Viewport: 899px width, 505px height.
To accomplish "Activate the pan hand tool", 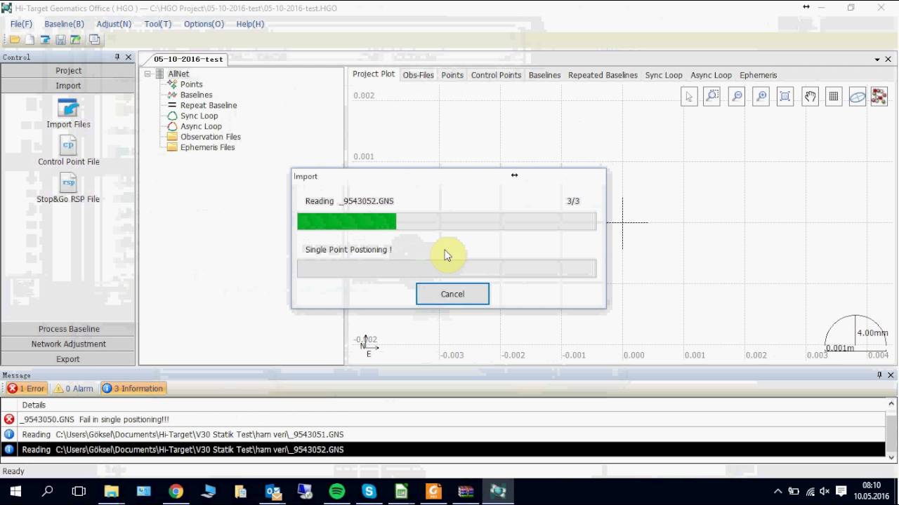I will point(810,97).
